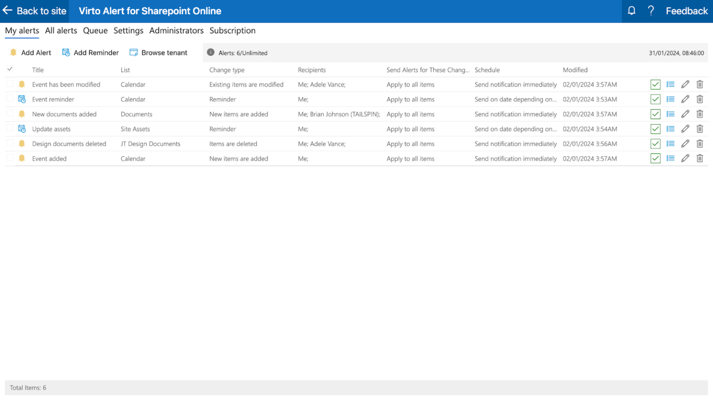Select all alerts with the header checkbox
The image size is (713, 400).
(x=10, y=69)
